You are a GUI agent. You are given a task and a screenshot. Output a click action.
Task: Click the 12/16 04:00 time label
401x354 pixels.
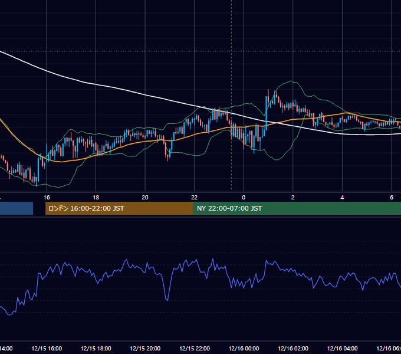343,349
